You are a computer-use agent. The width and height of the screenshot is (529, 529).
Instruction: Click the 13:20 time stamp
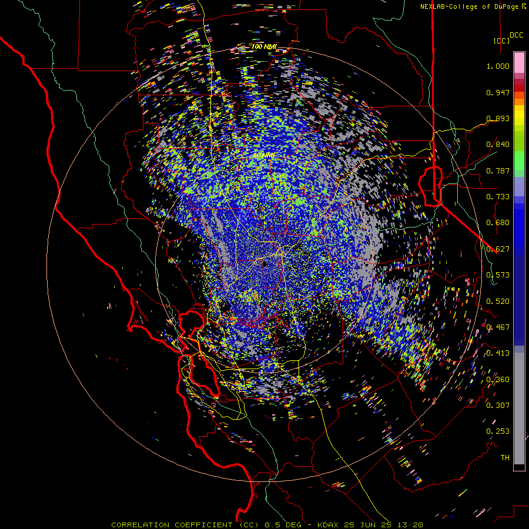(409, 525)
